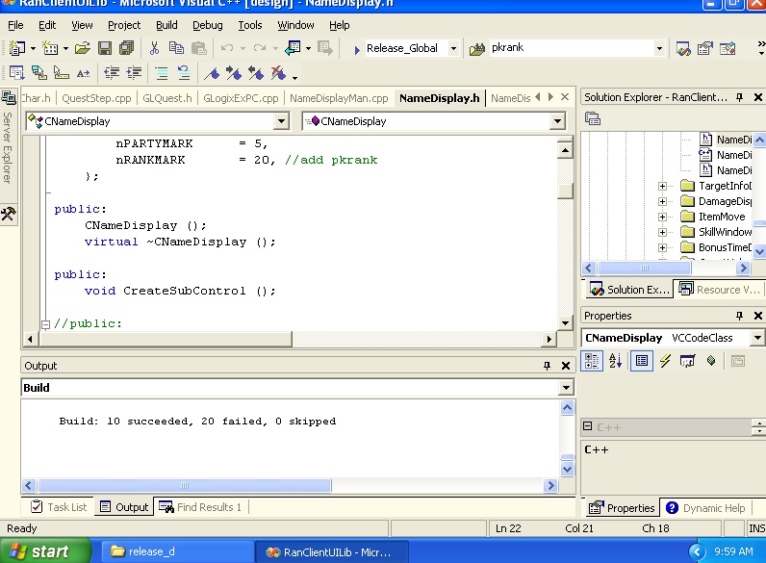Screen dimensions: 766x563
Task: Click the Comment Out Selection icon
Action: click(162, 73)
